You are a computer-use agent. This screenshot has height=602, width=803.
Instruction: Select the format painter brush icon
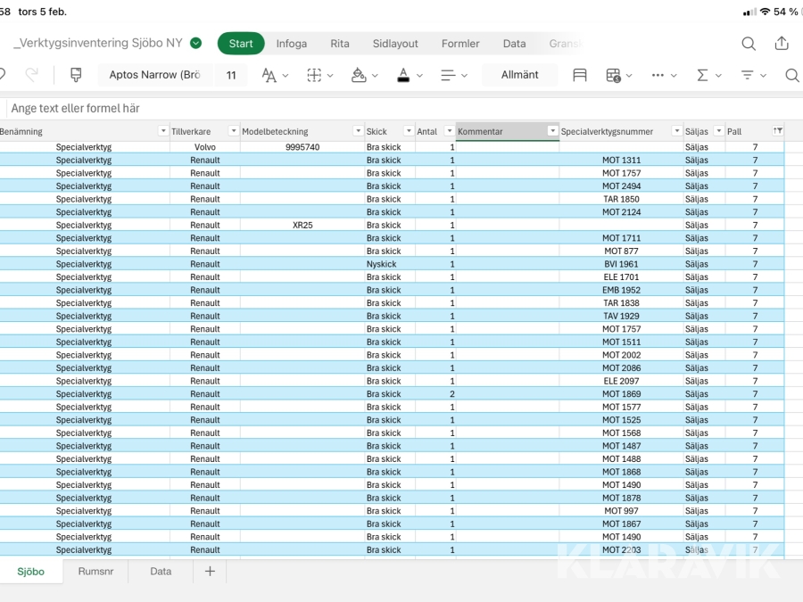point(76,75)
